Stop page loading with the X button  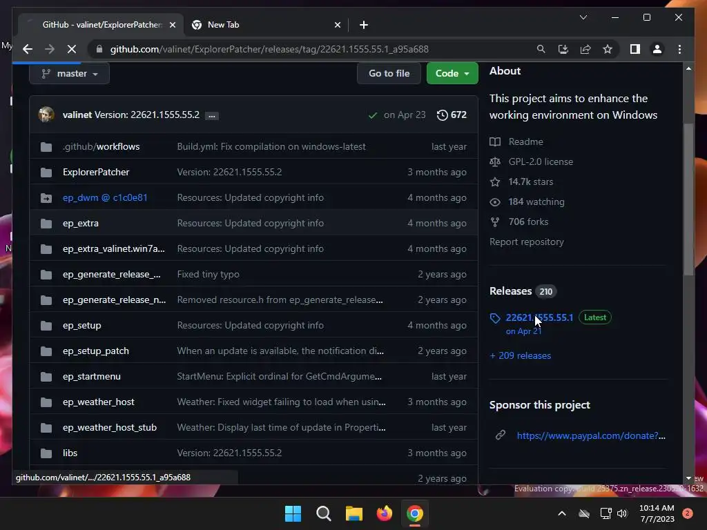pyautogui.click(x=72, y=49)
